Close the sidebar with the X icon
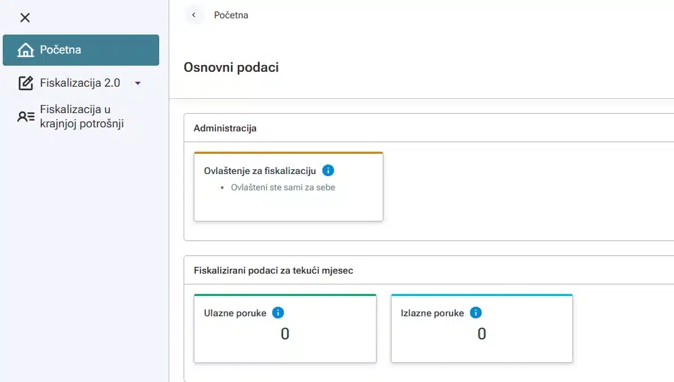 25,18
